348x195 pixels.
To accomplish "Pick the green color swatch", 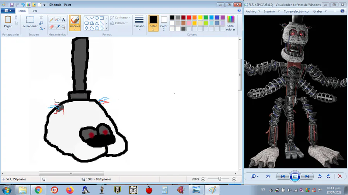I will coord(206,17).
